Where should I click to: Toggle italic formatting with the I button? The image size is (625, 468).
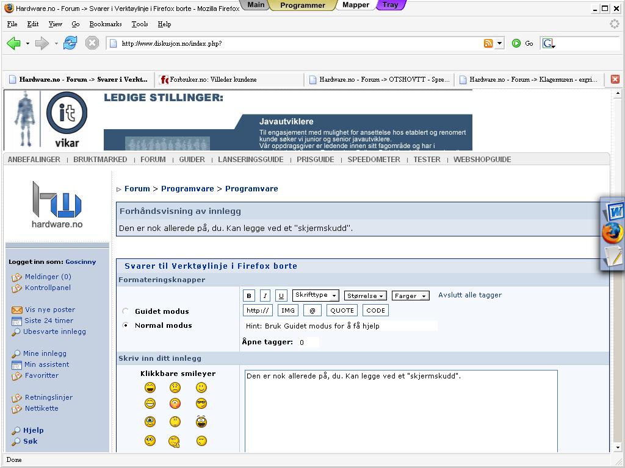coord(265,296)
